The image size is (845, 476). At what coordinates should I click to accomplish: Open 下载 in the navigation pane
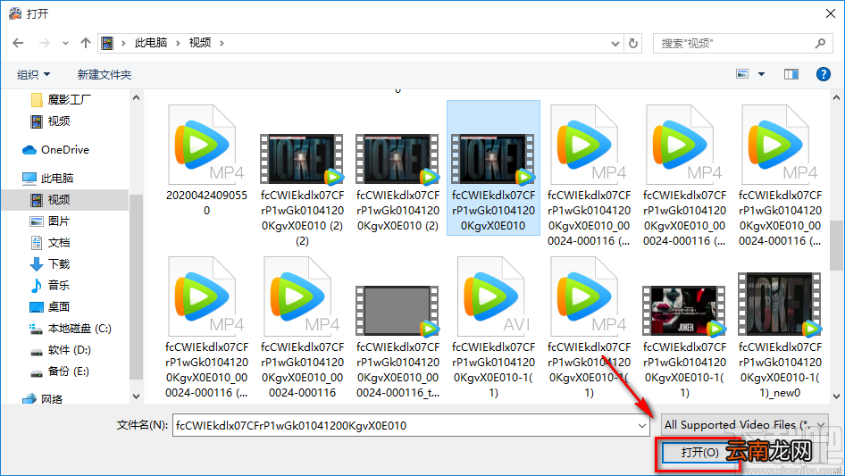pyautogui.click(x=50, y=263)
